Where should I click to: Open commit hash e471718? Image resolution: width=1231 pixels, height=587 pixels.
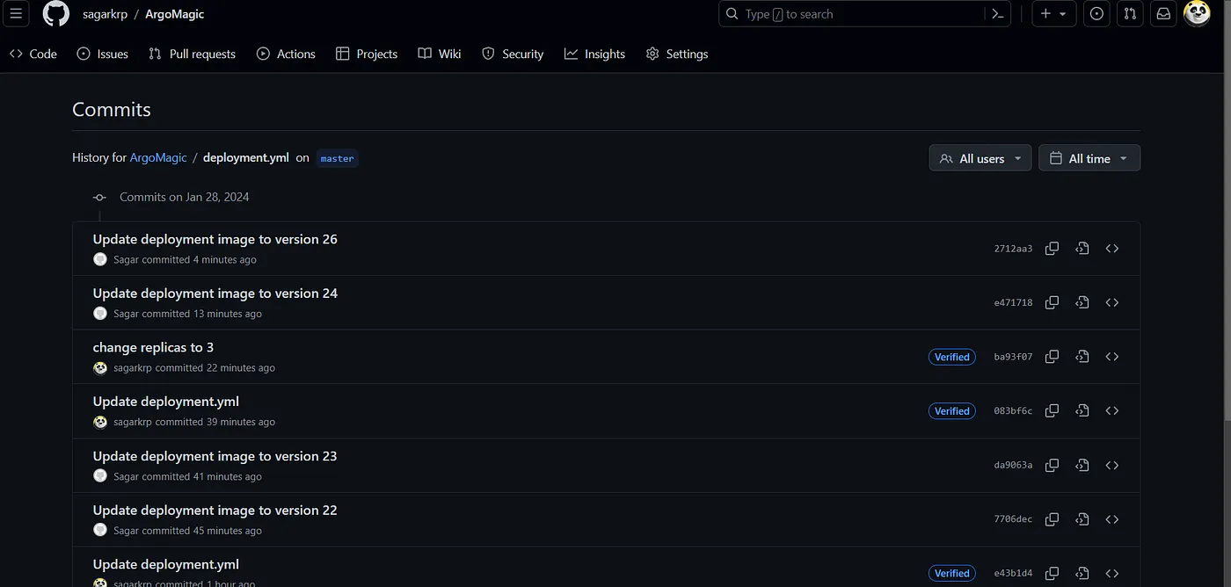click(x=1013, y=302)
